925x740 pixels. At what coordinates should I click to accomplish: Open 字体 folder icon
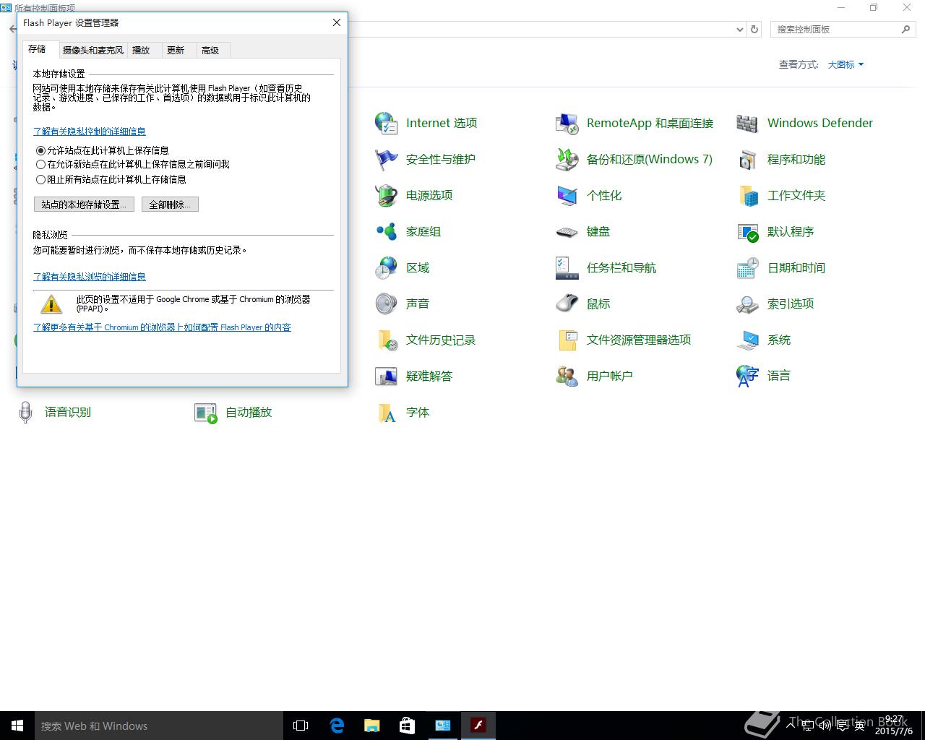386,412
